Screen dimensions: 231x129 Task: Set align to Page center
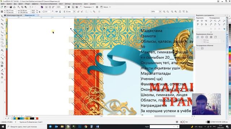207,37
